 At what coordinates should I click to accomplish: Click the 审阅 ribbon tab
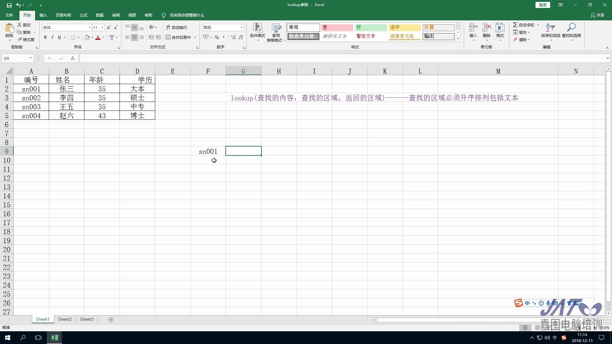coord(116,15)
